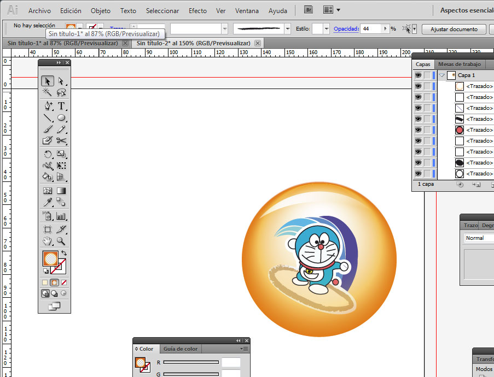
Task: Select the Live Paint Bucket tool
Action: (x=48, y=177)
